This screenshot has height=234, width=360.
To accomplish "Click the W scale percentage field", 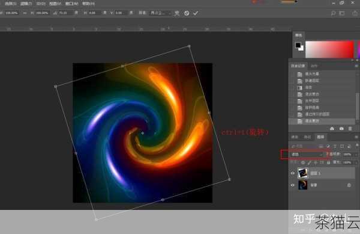I will tap(11, 13).
